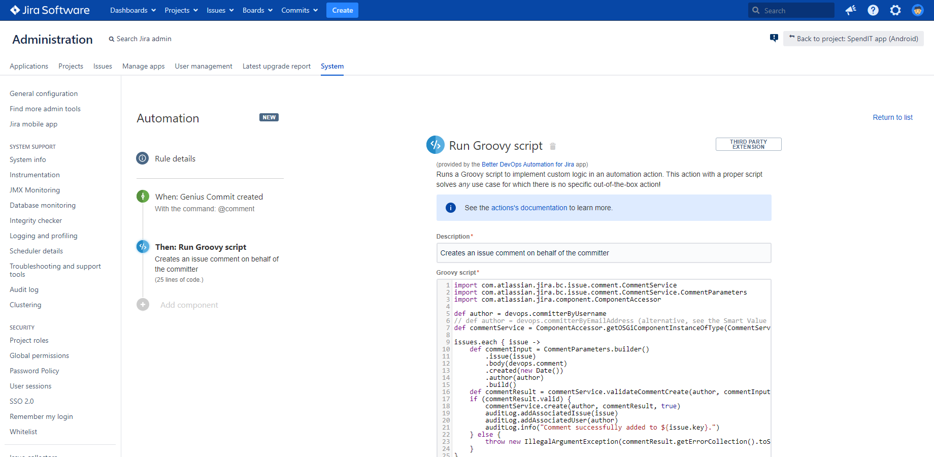Expand the Boards dropdown menu
Image resolution: width=934 pixels, height=457 pixels.
pos(257,10)
